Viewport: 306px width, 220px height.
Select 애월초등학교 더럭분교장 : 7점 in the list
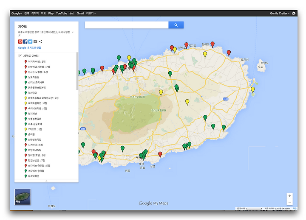coord(43,98)
